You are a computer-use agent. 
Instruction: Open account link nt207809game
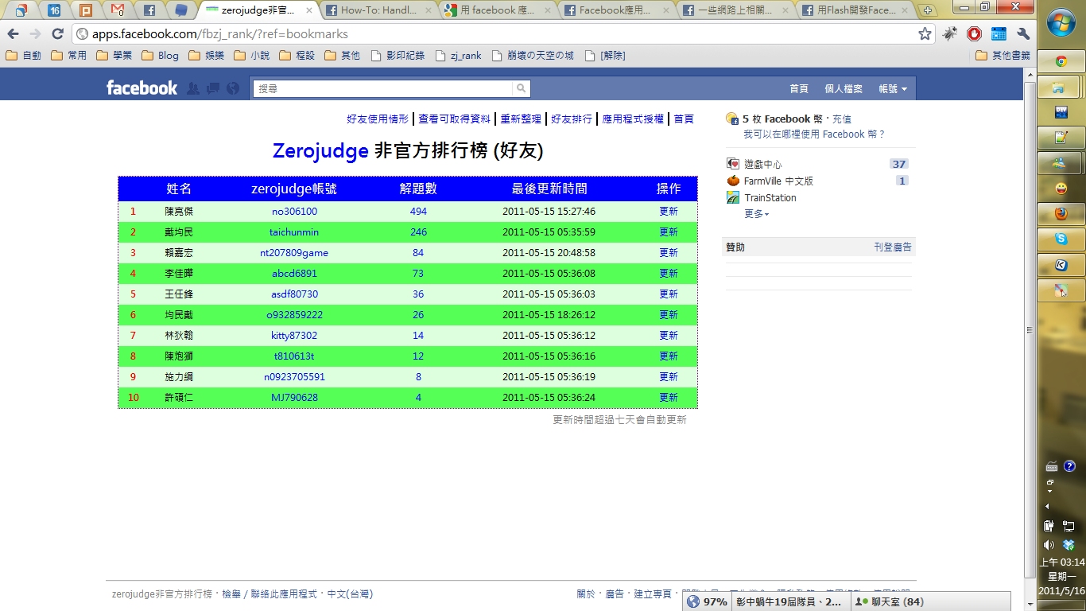click(x=294, y=253)
